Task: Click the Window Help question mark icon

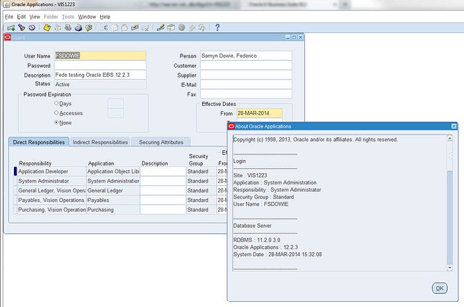Action: click(217, 28)
